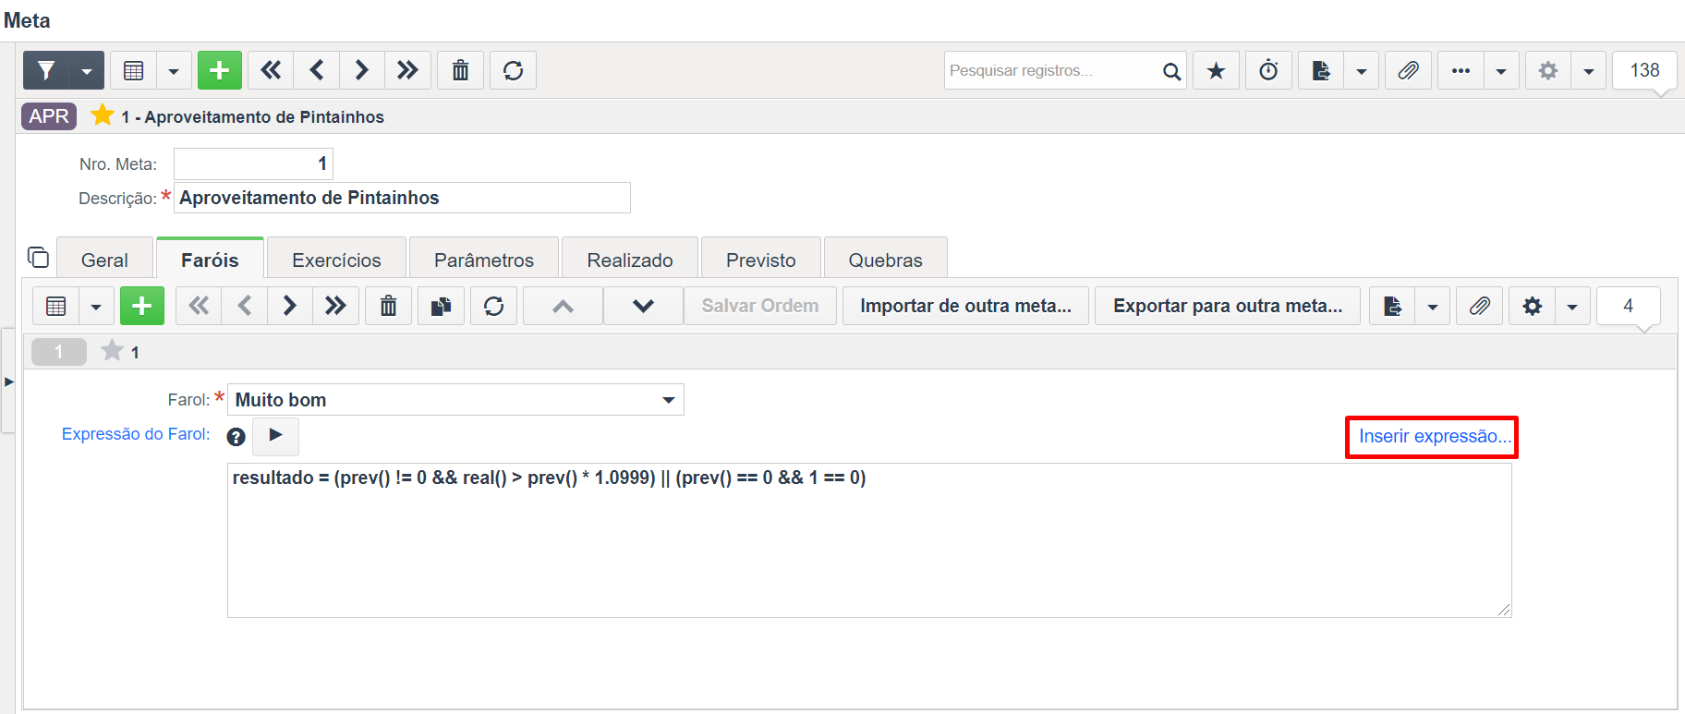
Task: Click the copy tabs icon beside Geral
Action: tap(38, 257)
